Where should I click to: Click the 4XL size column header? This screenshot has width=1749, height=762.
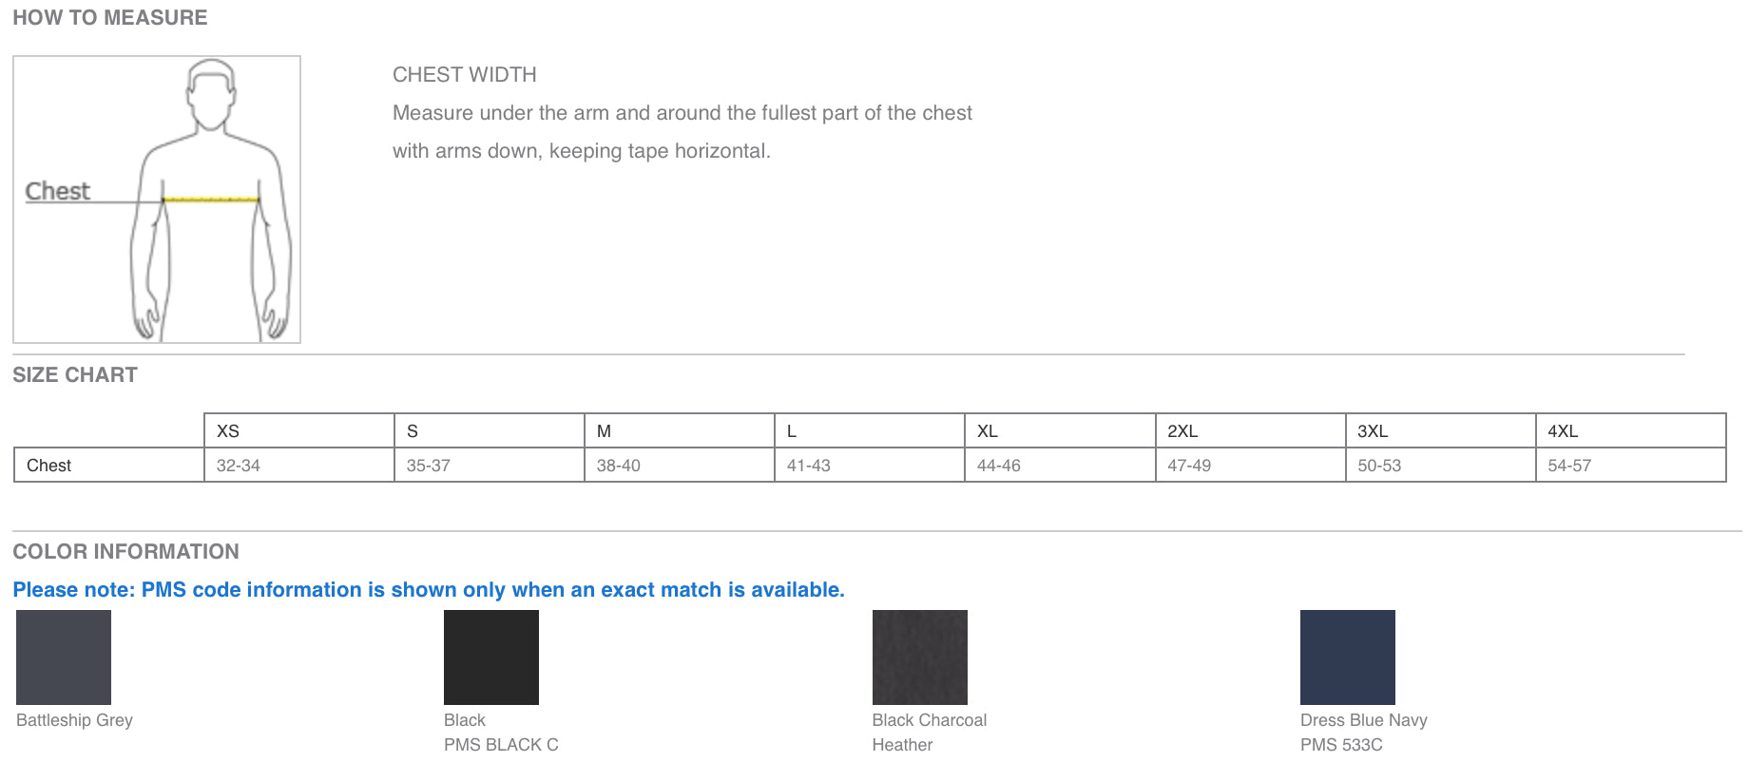coord(1563,431)
